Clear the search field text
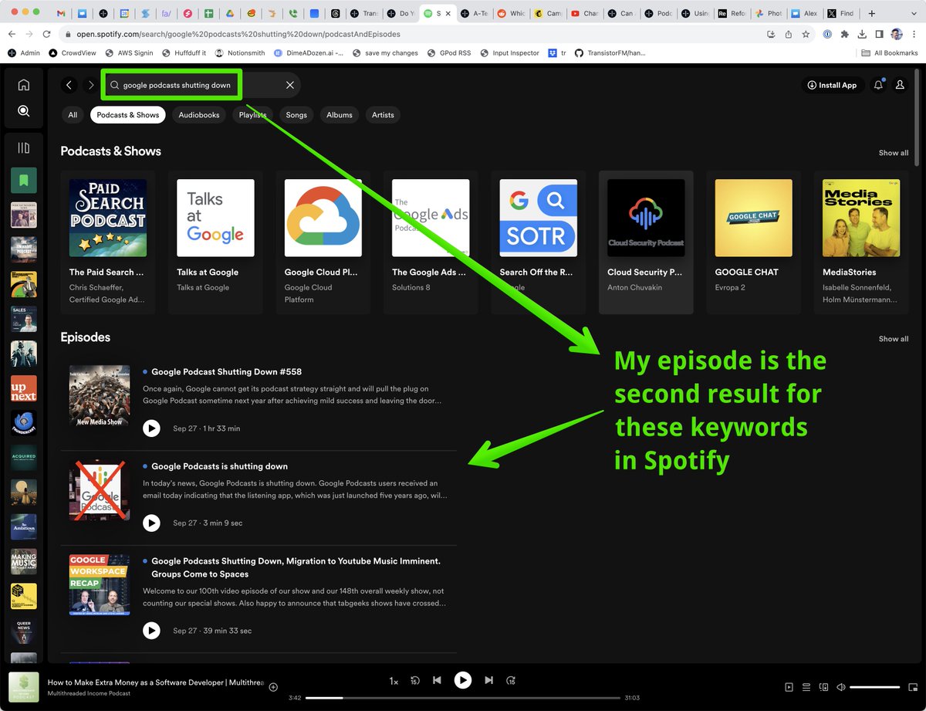The image size is (926, 711). (290, 85)
